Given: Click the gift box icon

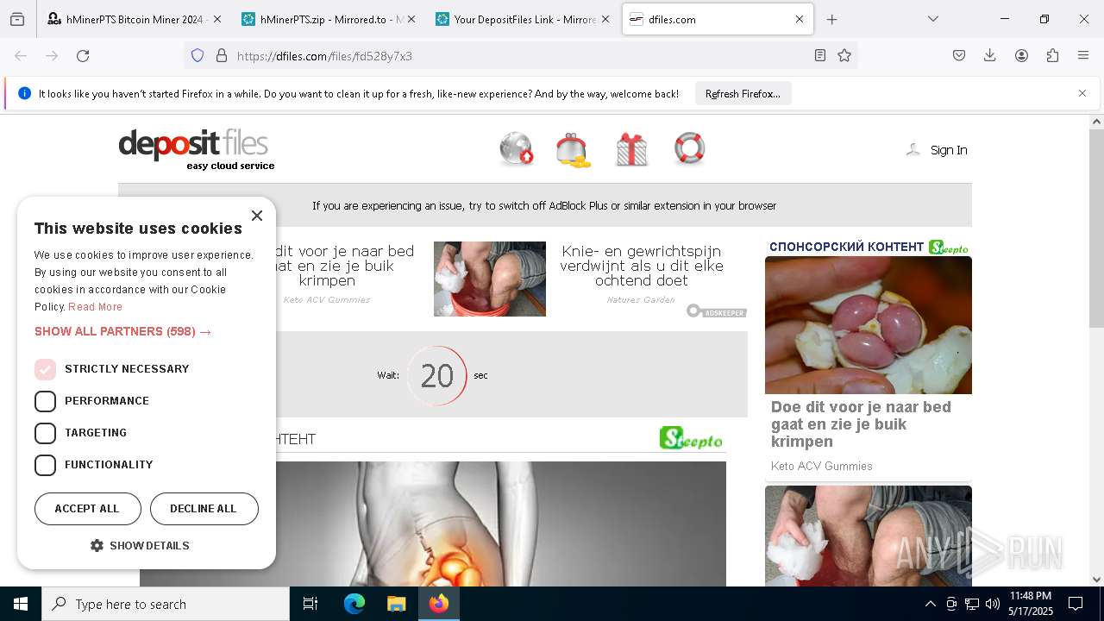Looking at the screenshot, I should click(x=631, y=149).
